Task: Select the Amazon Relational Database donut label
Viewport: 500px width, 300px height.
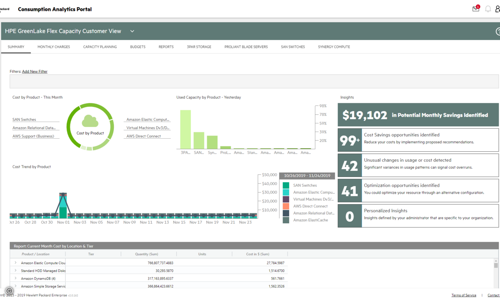Action: pyautogui.click(x=34, y=128)
